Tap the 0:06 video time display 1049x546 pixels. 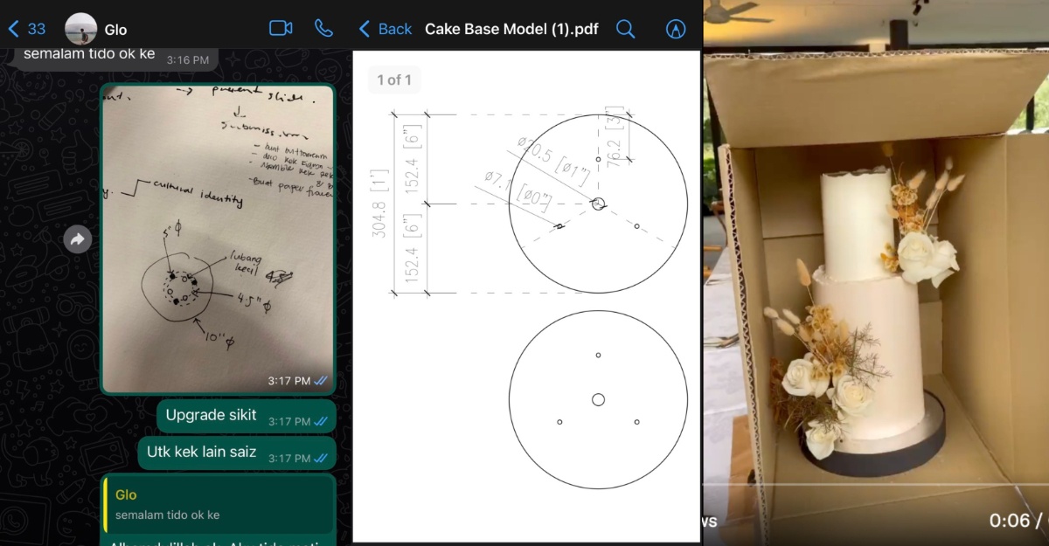point(1009,521)
